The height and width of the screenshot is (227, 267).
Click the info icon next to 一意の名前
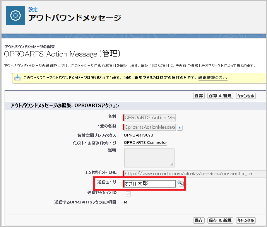(180, 127)
